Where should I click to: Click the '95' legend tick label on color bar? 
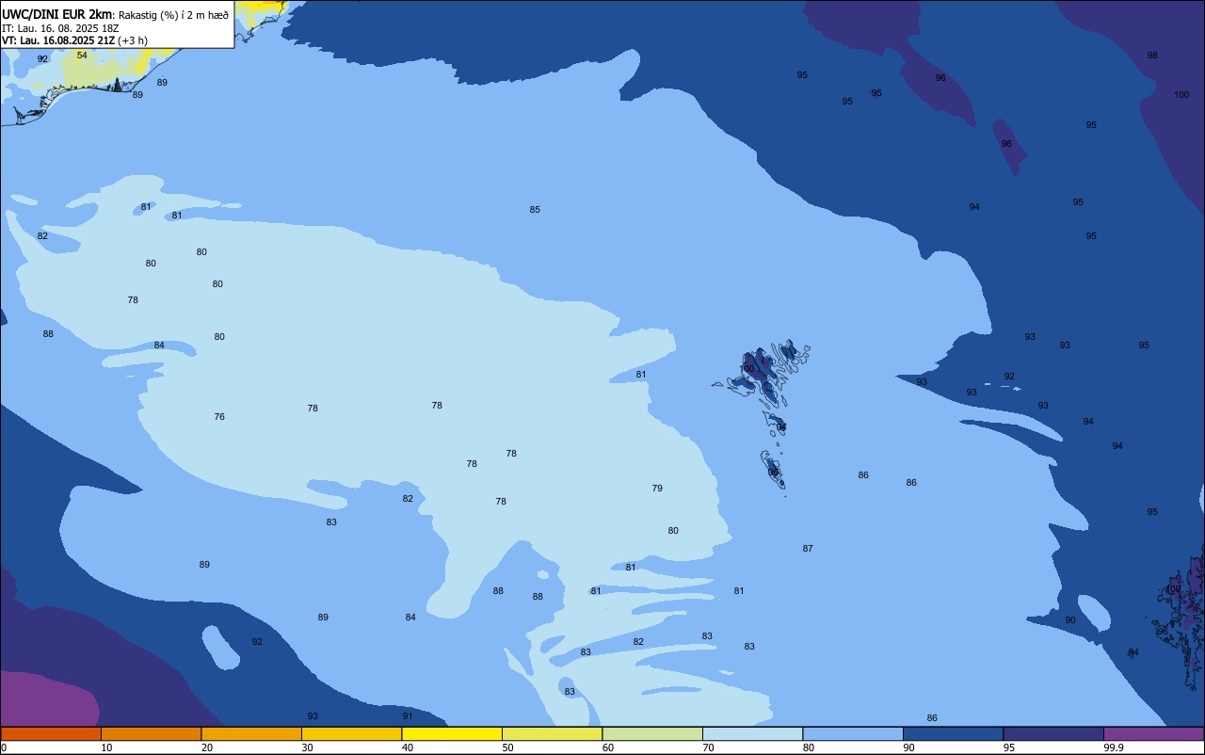tap(1009, 747)
